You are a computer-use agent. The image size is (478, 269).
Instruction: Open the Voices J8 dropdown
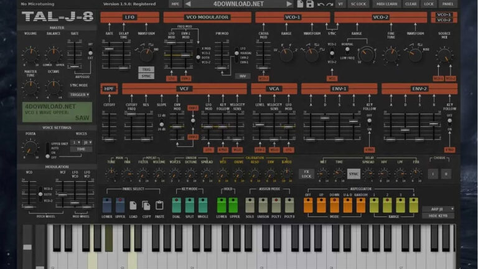click(88, 143)
